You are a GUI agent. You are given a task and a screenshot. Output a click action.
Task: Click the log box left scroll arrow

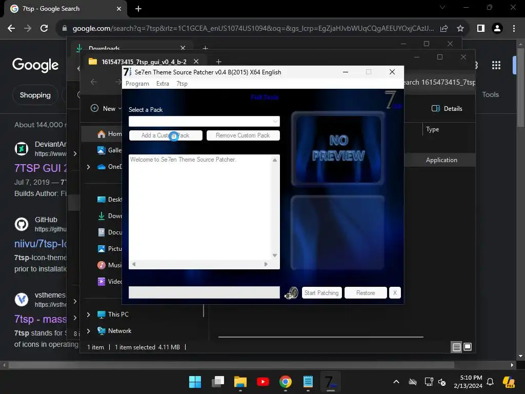point(134,264)
